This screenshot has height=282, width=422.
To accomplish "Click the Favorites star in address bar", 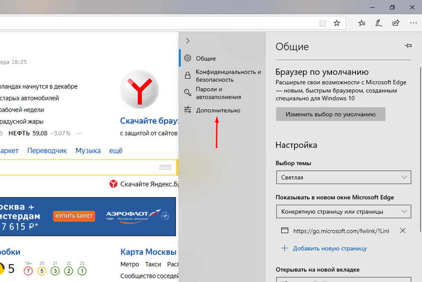I will pyautogui.click(x=337, y=23).
